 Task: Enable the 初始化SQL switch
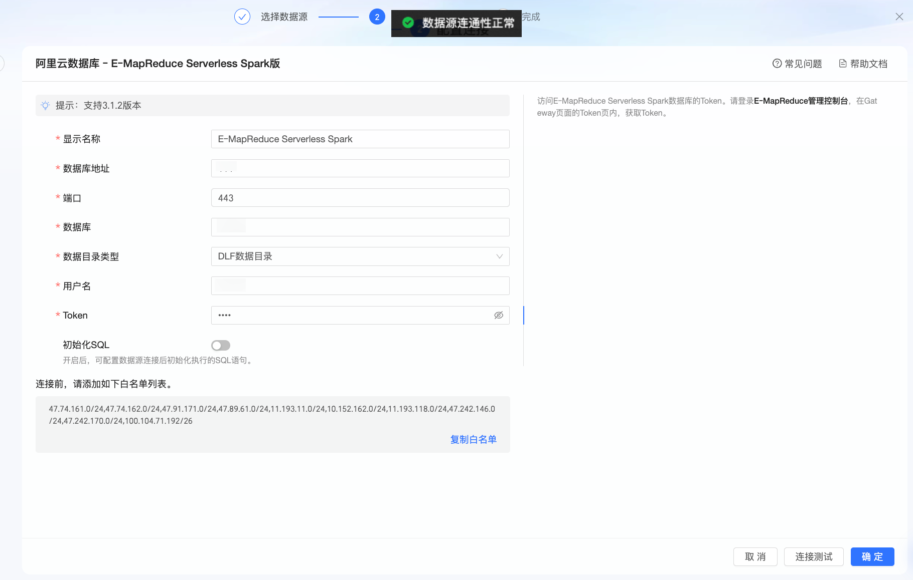(x=221, y=345)
